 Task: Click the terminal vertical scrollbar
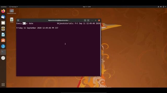point(100,49)
